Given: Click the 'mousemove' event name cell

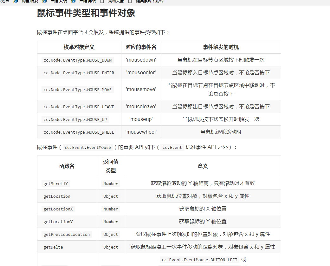Looking at the screenshot, I should (x=141, y=90).
